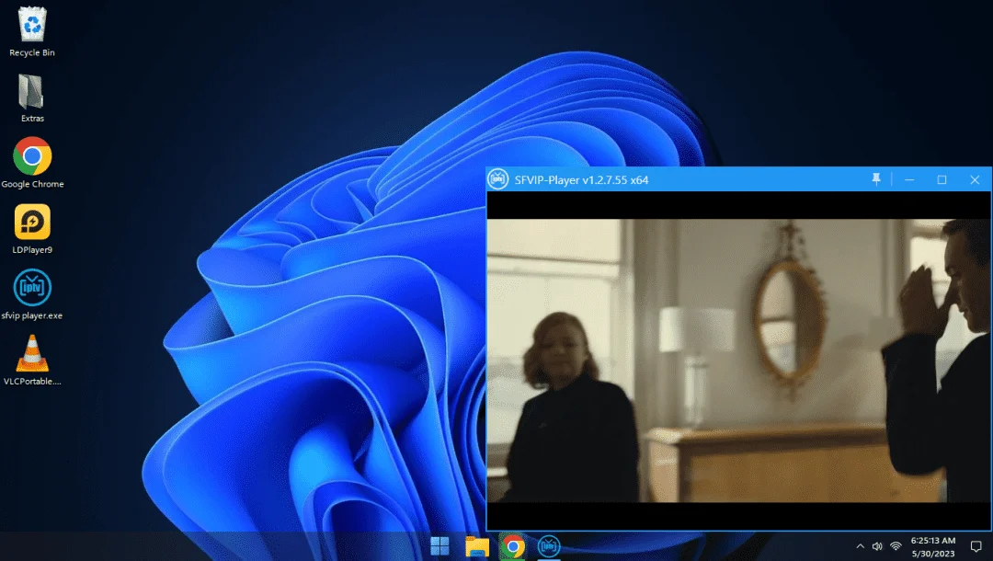Image resolution: width=993 pixels, height=561 pixels.
Task: Open the Wi-Fi network tray icon
Action: point(896,545)
